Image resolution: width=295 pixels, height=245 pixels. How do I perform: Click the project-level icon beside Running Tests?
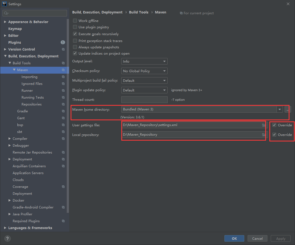[63, 98]
